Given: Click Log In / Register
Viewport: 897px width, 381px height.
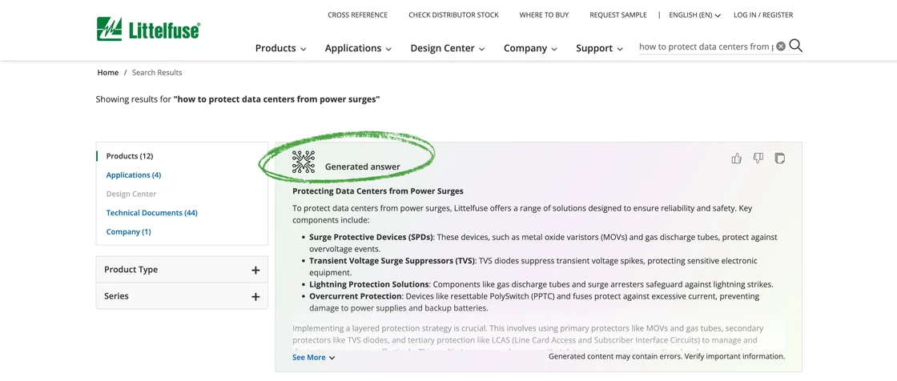Looking at the screenshot, I should coord(763,15).
